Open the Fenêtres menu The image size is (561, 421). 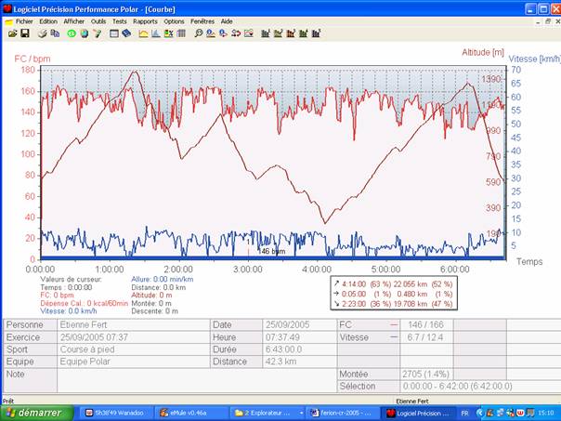(202, 20)
